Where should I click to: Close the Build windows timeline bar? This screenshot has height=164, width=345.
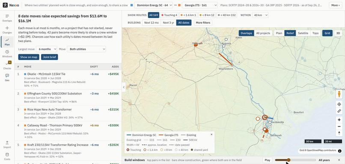[x=339, y=160]
